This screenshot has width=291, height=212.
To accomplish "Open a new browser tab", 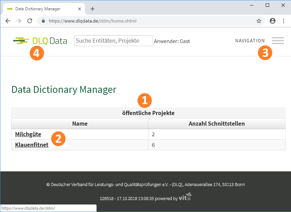I will click(x=92, y=9).
